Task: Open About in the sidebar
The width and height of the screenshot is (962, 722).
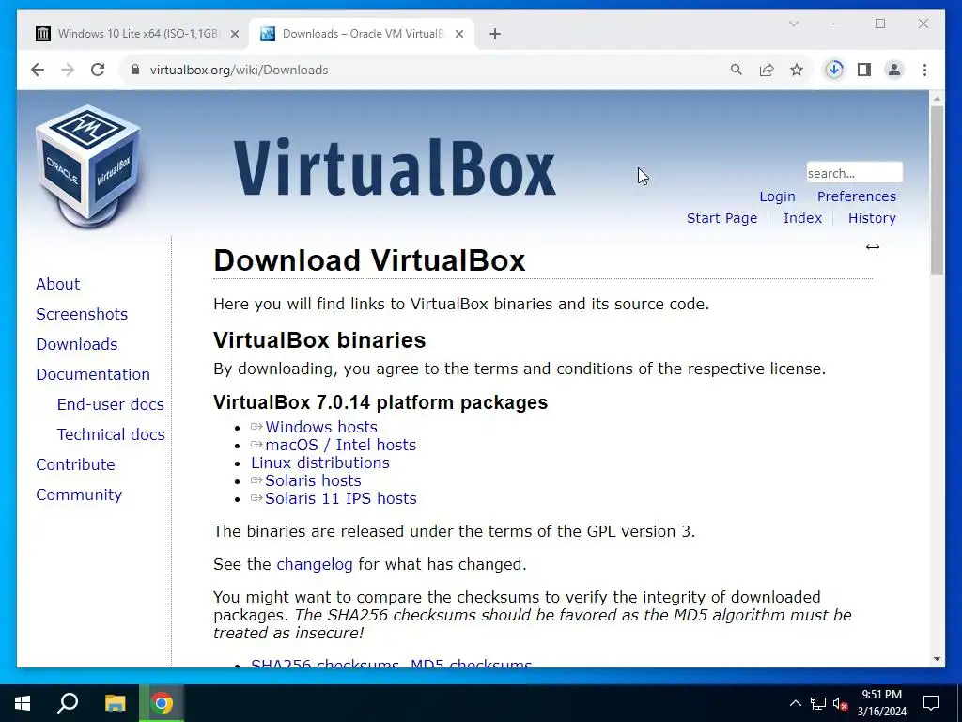Action: coord(57,284)
